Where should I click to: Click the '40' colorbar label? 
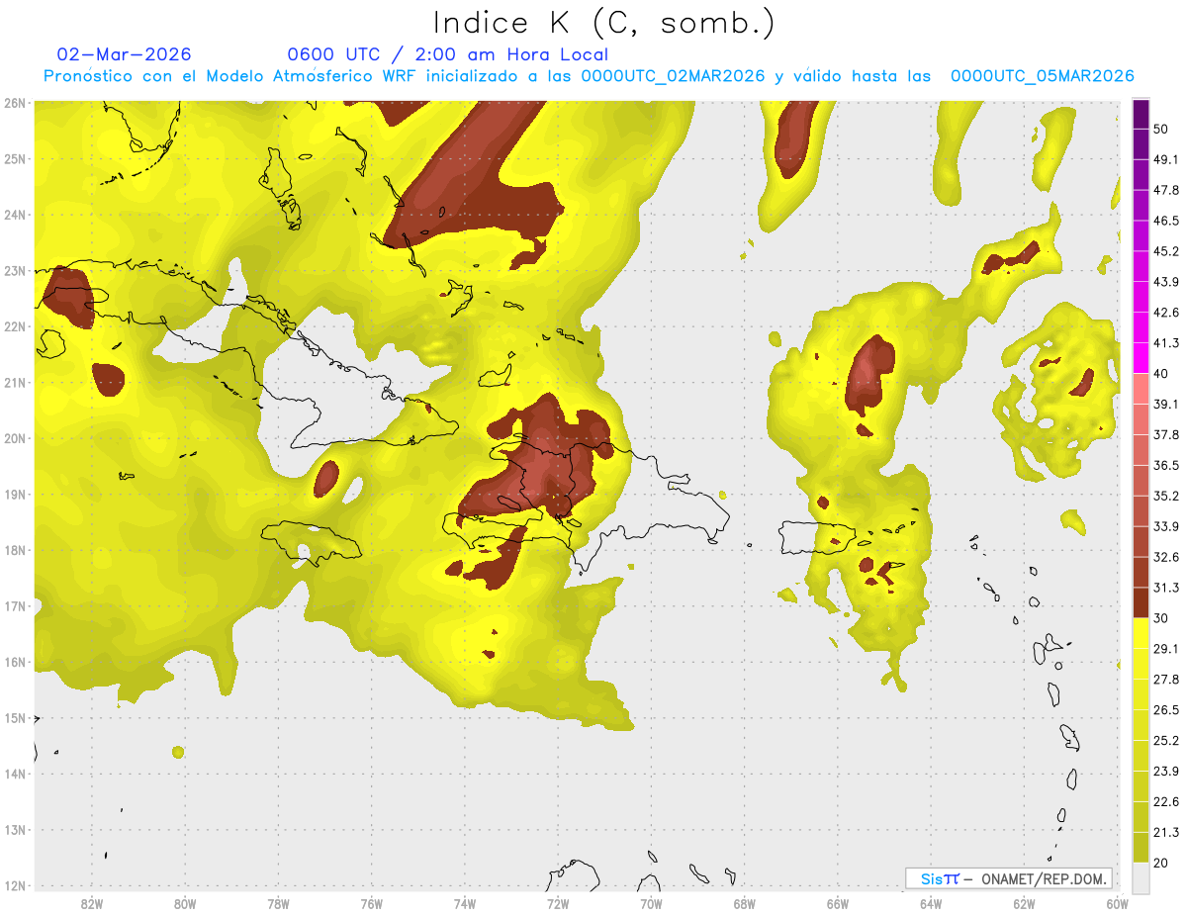click(1161, 373)
